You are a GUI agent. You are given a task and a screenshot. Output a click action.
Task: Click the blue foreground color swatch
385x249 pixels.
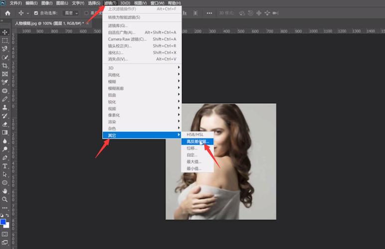3,222
